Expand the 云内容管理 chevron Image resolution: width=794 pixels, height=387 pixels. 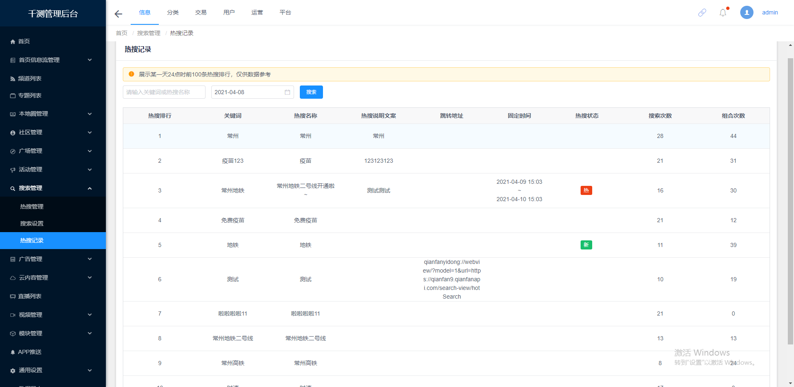click(90, 278)
